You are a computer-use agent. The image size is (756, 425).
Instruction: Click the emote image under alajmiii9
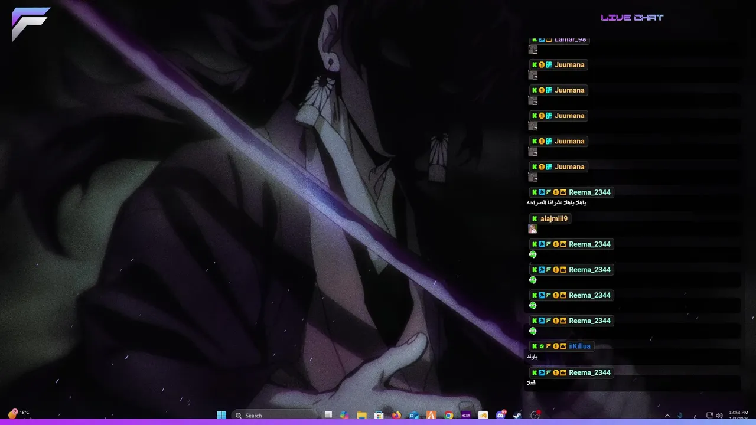coord(533,229)
